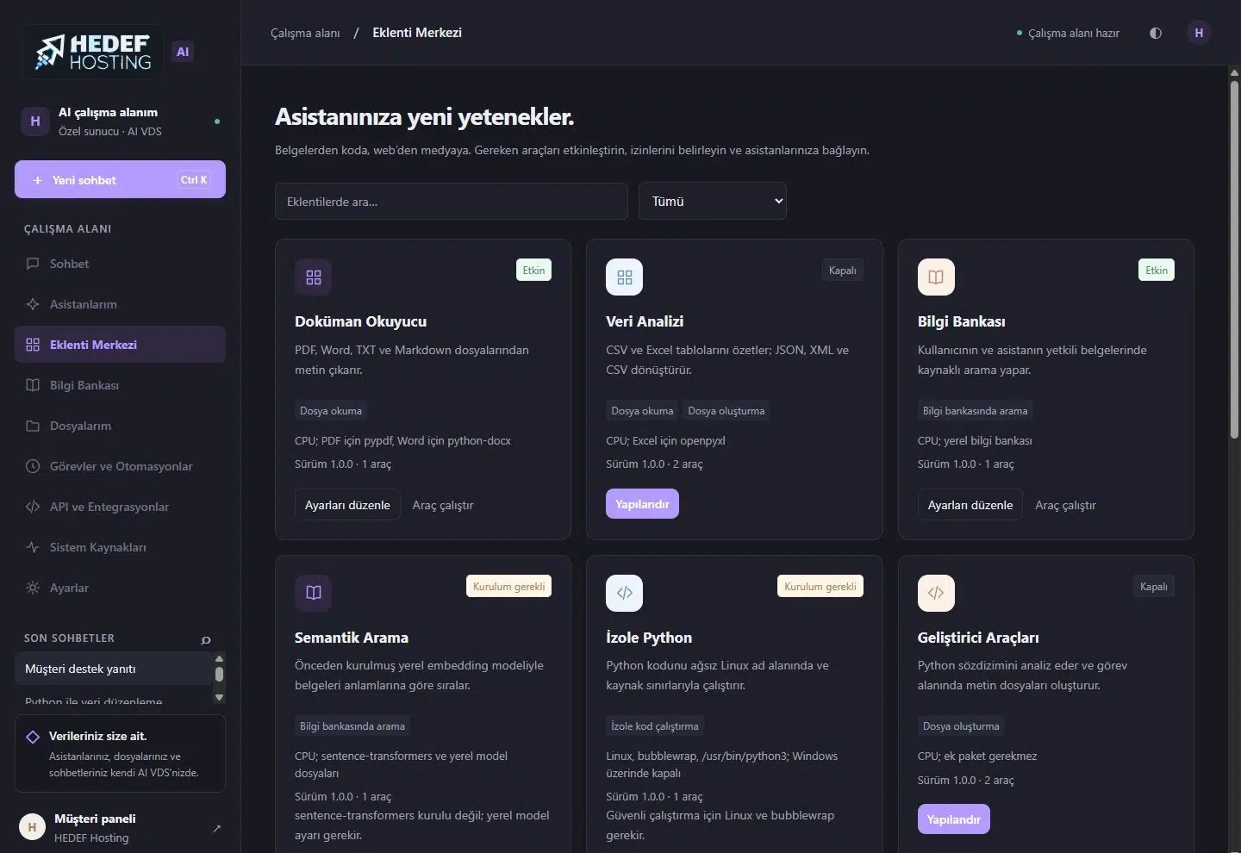1241x853 pixels.
Task: Click the Doküman Okuyucu plugin icon
Action: click(314, 277)
